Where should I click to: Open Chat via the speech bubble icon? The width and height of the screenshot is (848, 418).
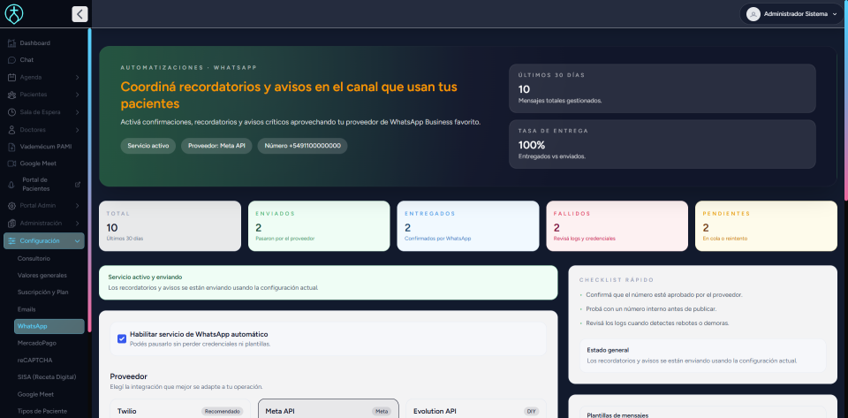pyautogui.click(x=11, y=60)
